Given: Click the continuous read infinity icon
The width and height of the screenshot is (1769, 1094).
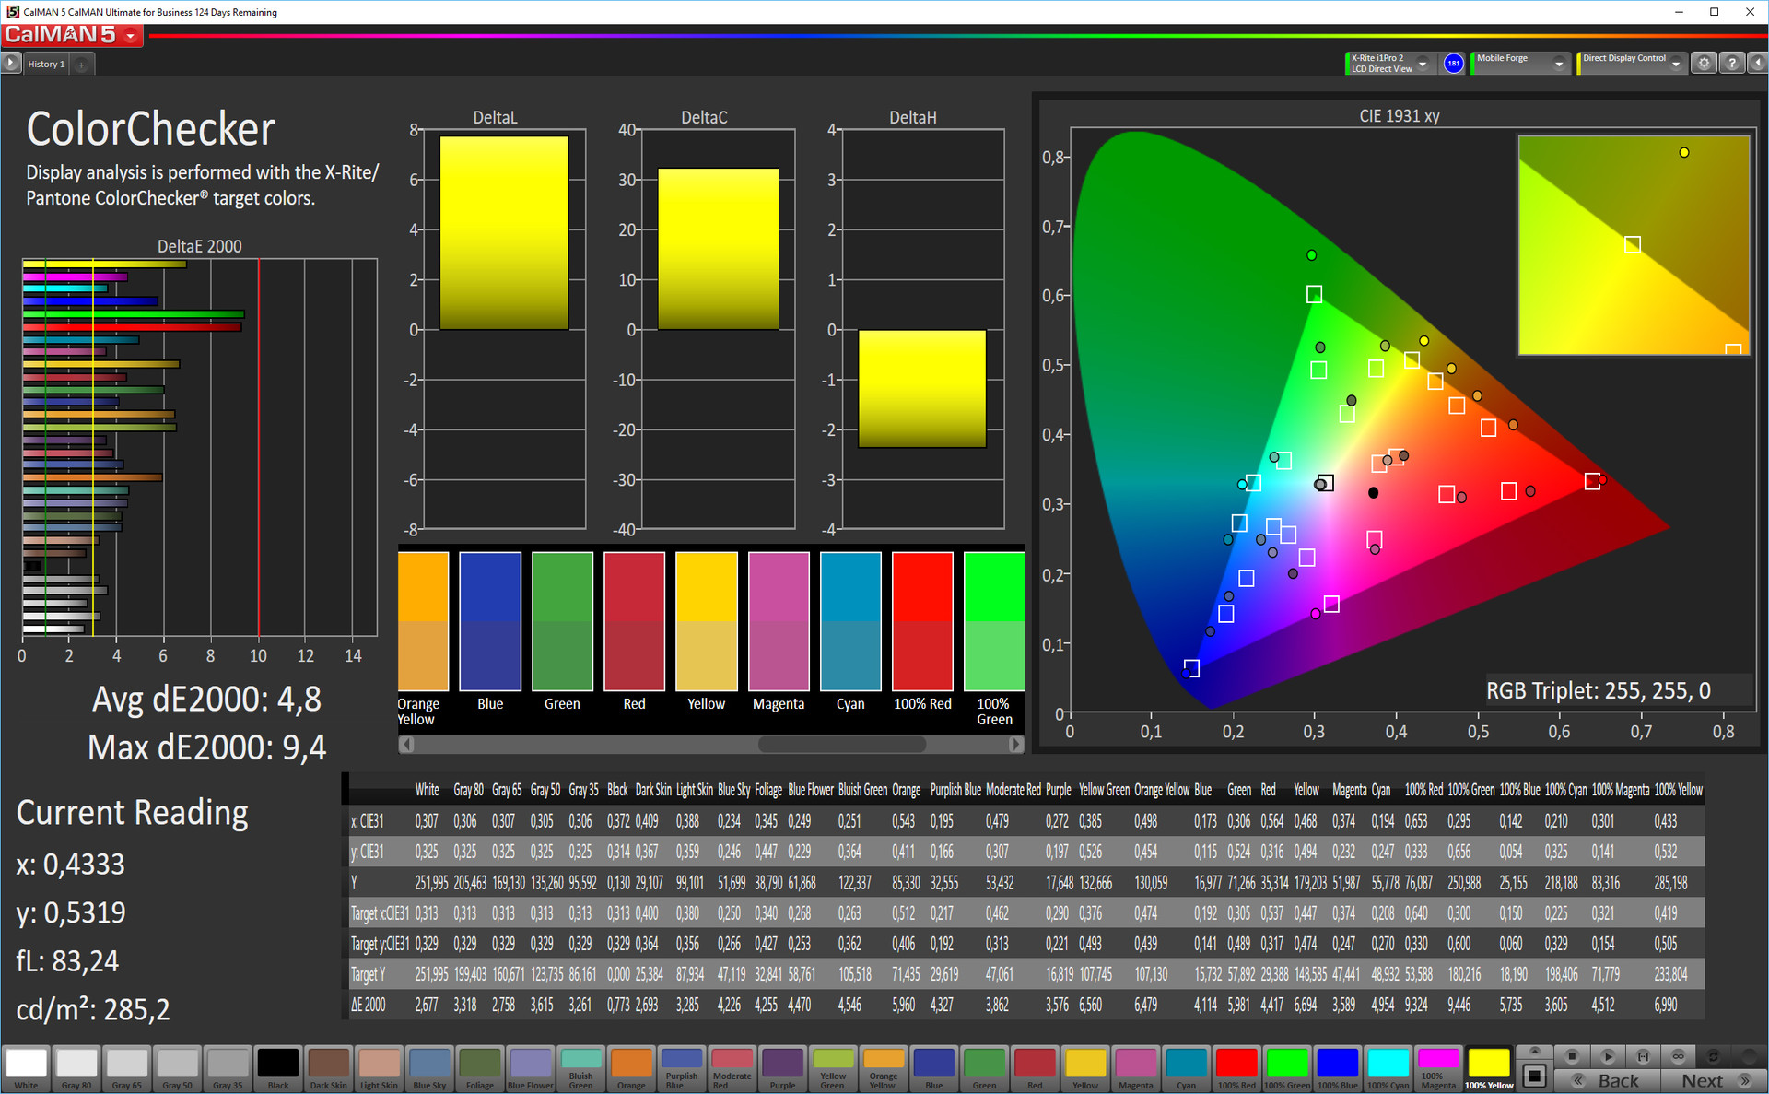Looking at the screenshot, I should pyautogui.click(x=1678, y=1055).
